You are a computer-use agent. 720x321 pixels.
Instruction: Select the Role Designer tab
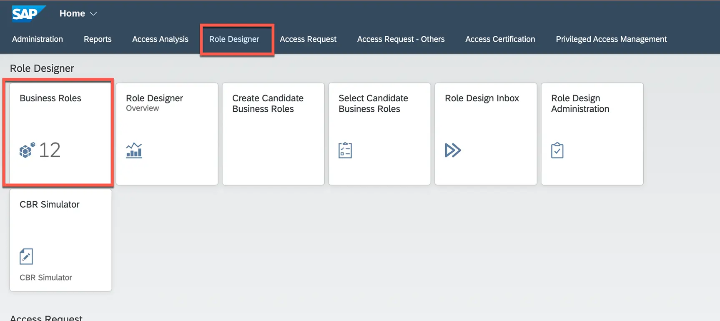tap(234, 39)
